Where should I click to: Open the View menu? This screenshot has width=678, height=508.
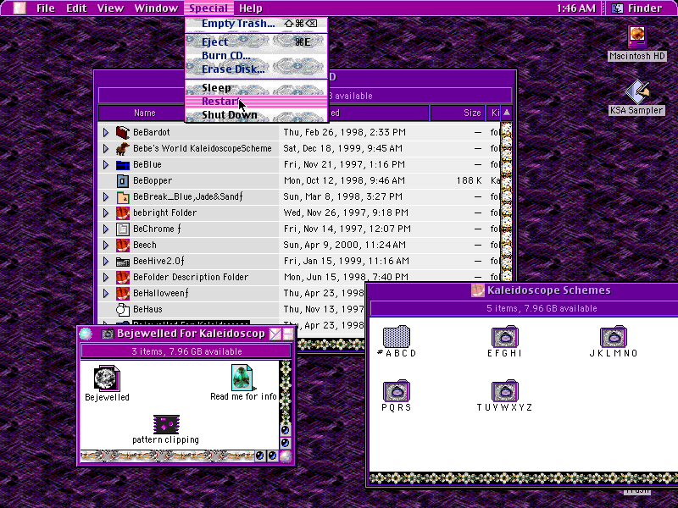(110, 8)
